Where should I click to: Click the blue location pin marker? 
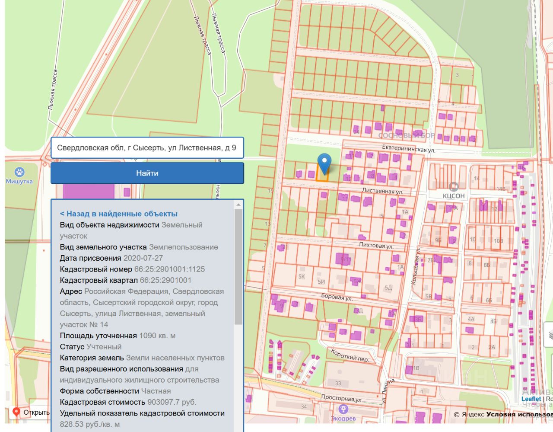pyautogui.click(x=324, y=163)
